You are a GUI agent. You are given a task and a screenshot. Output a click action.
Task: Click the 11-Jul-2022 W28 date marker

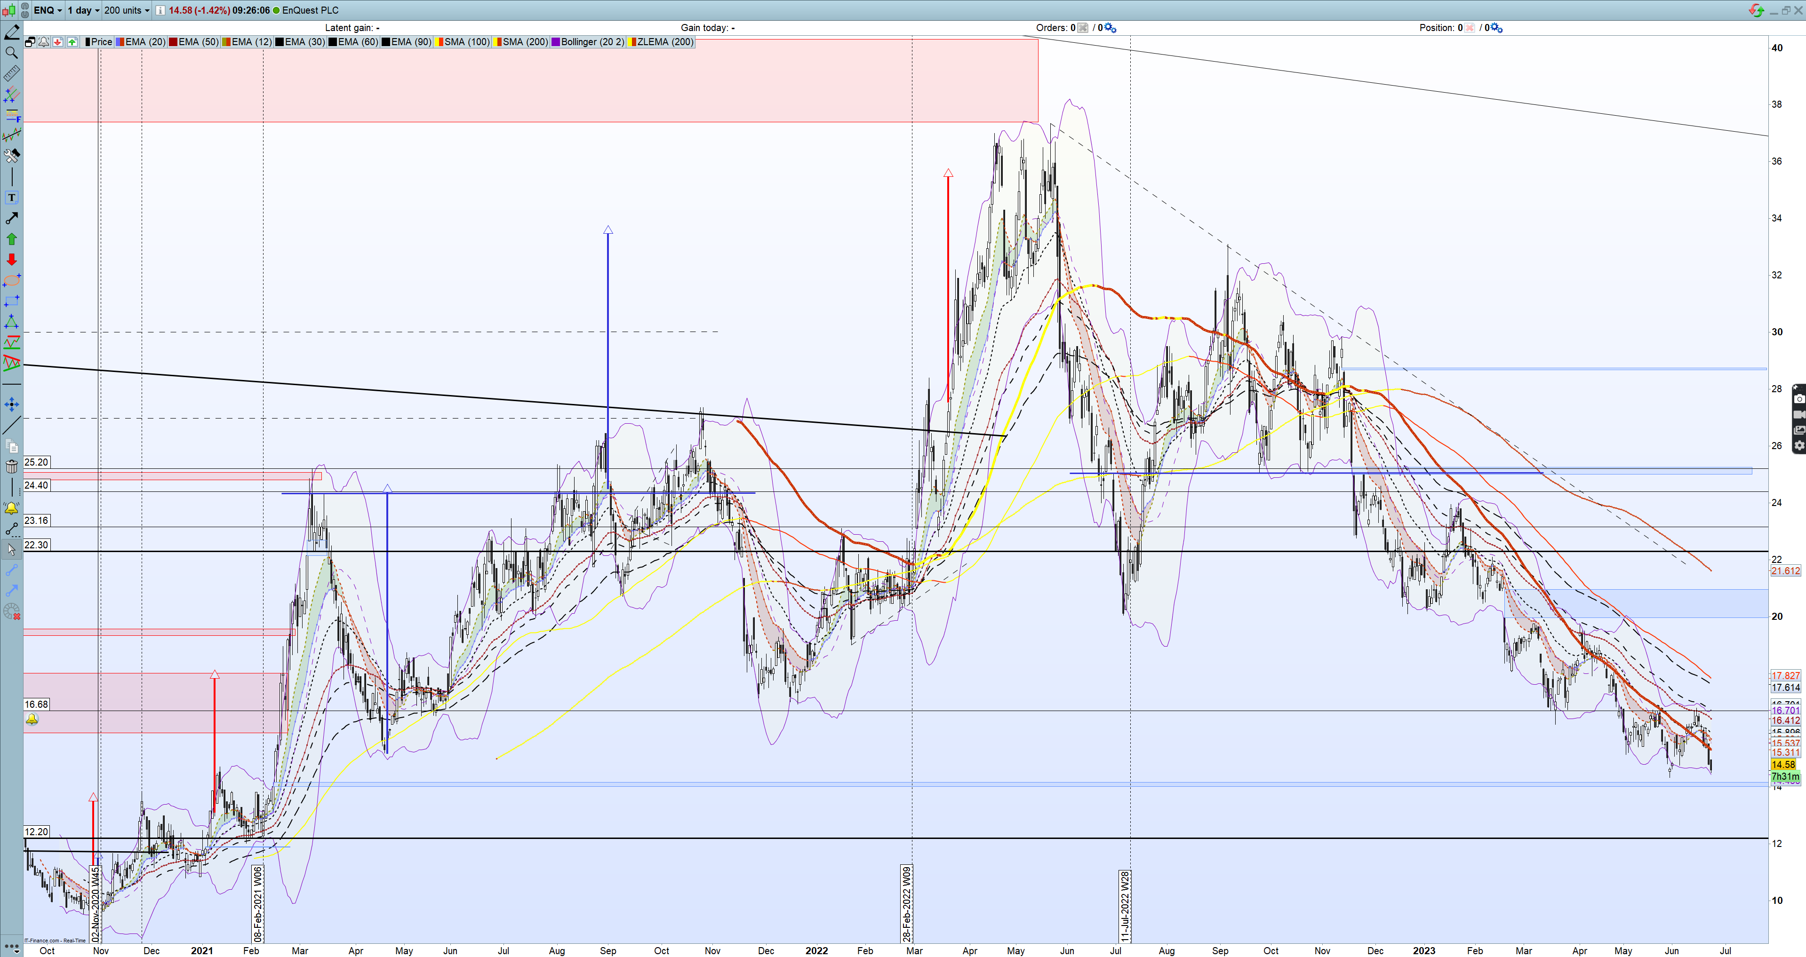click(x=1125, y=906)
